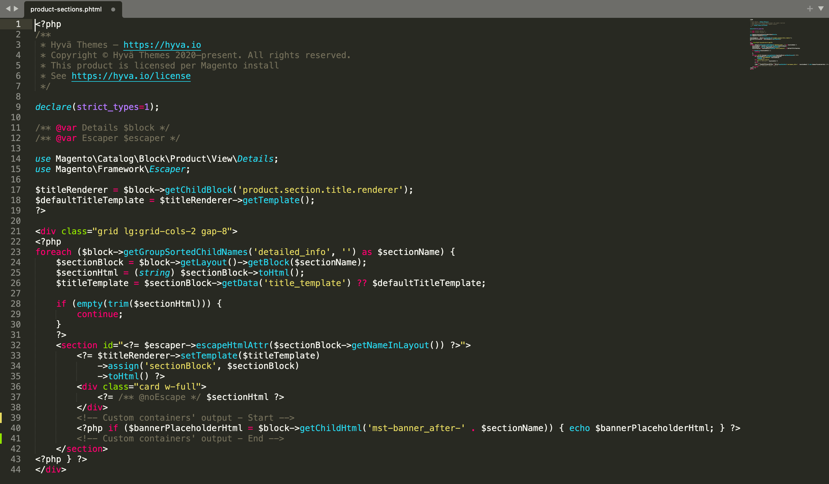Click the unsaved dot on product-sections.phtml tab
829x484 pixels.
coord(113,9)
